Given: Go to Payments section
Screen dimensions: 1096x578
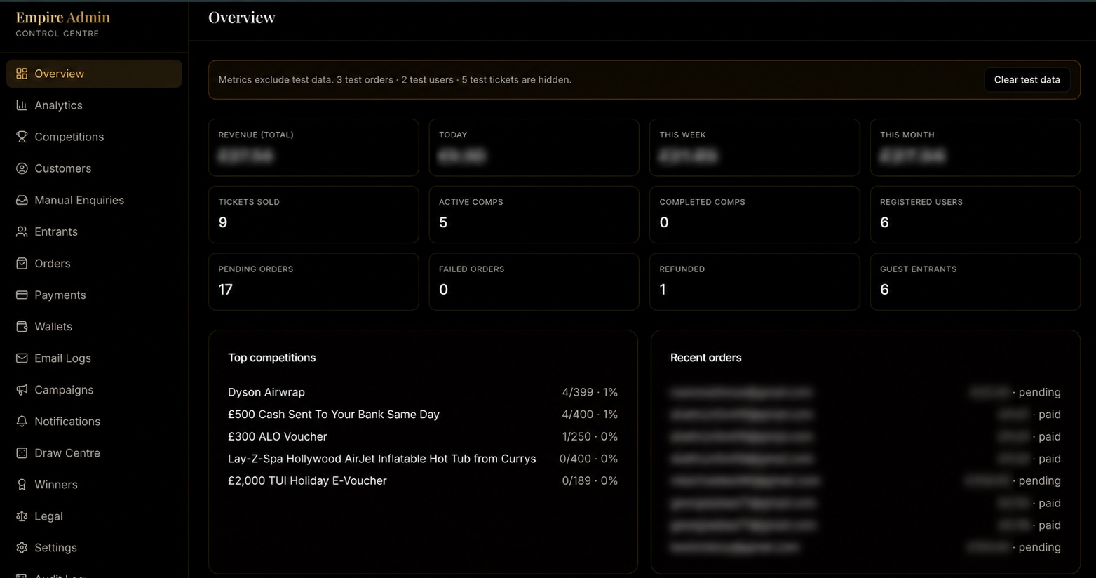Looking at the screenshot, I should coord(94,295).
